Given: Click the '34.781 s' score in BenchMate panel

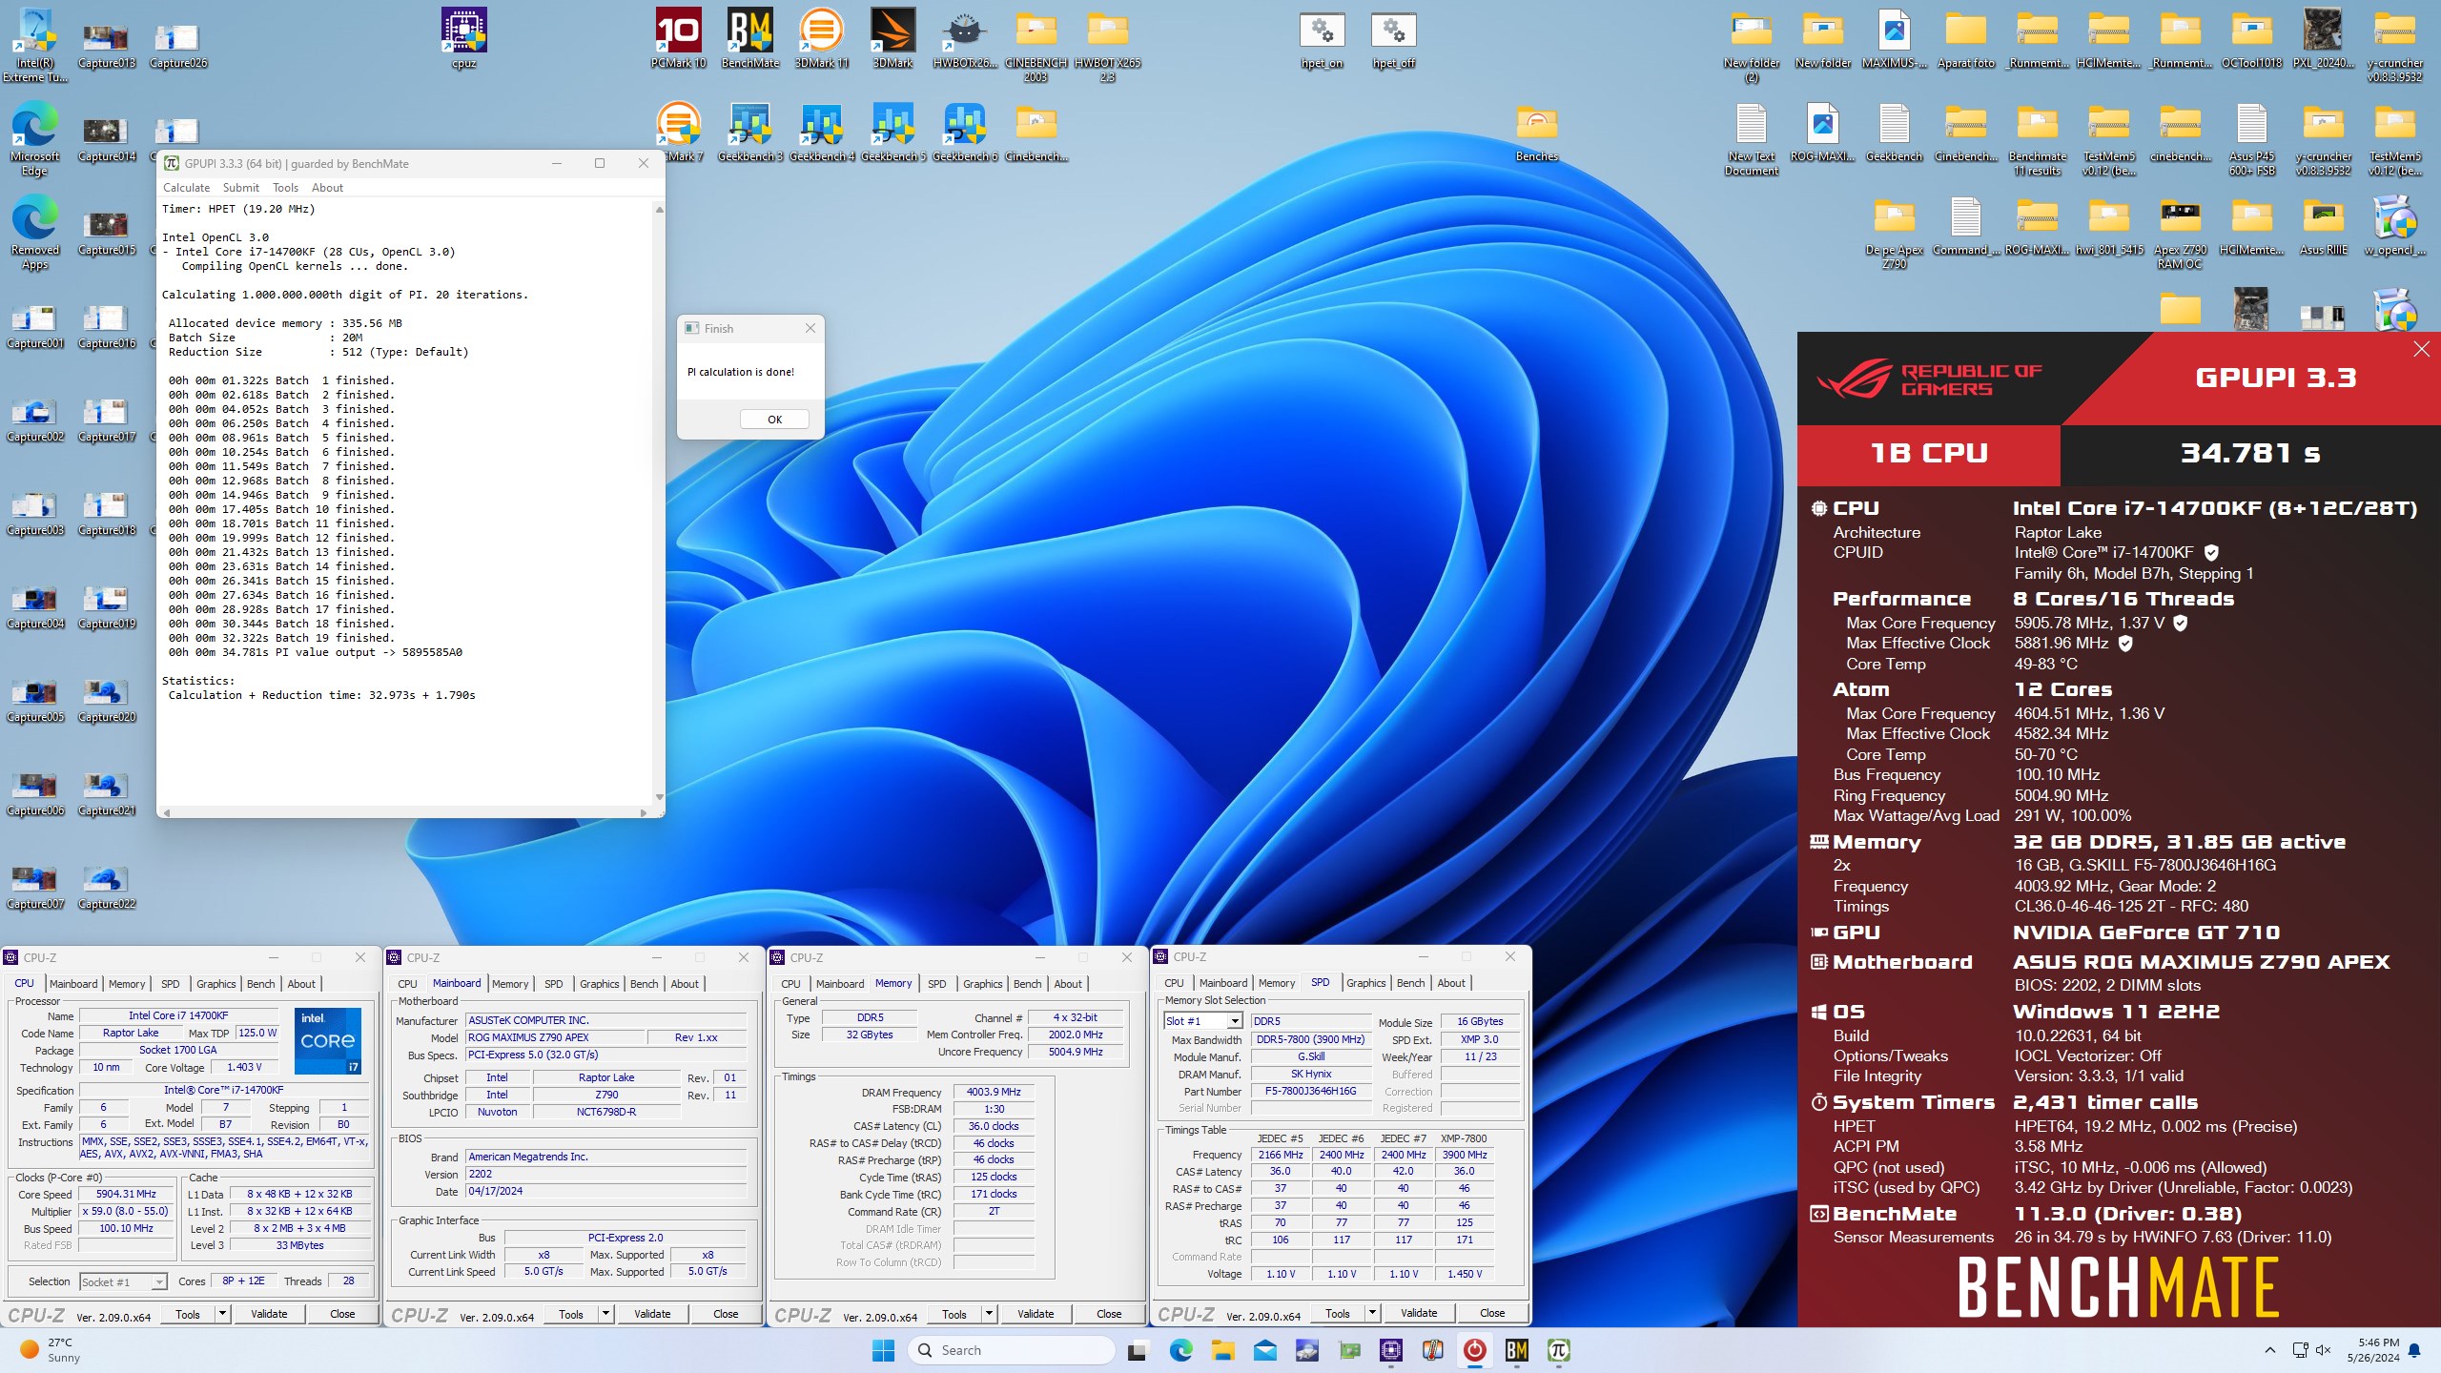Looking at the screenshot, I should [x=2250, y=453].
